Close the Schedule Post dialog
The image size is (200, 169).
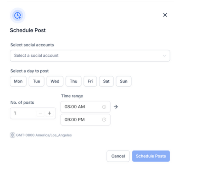click(165, 15)
